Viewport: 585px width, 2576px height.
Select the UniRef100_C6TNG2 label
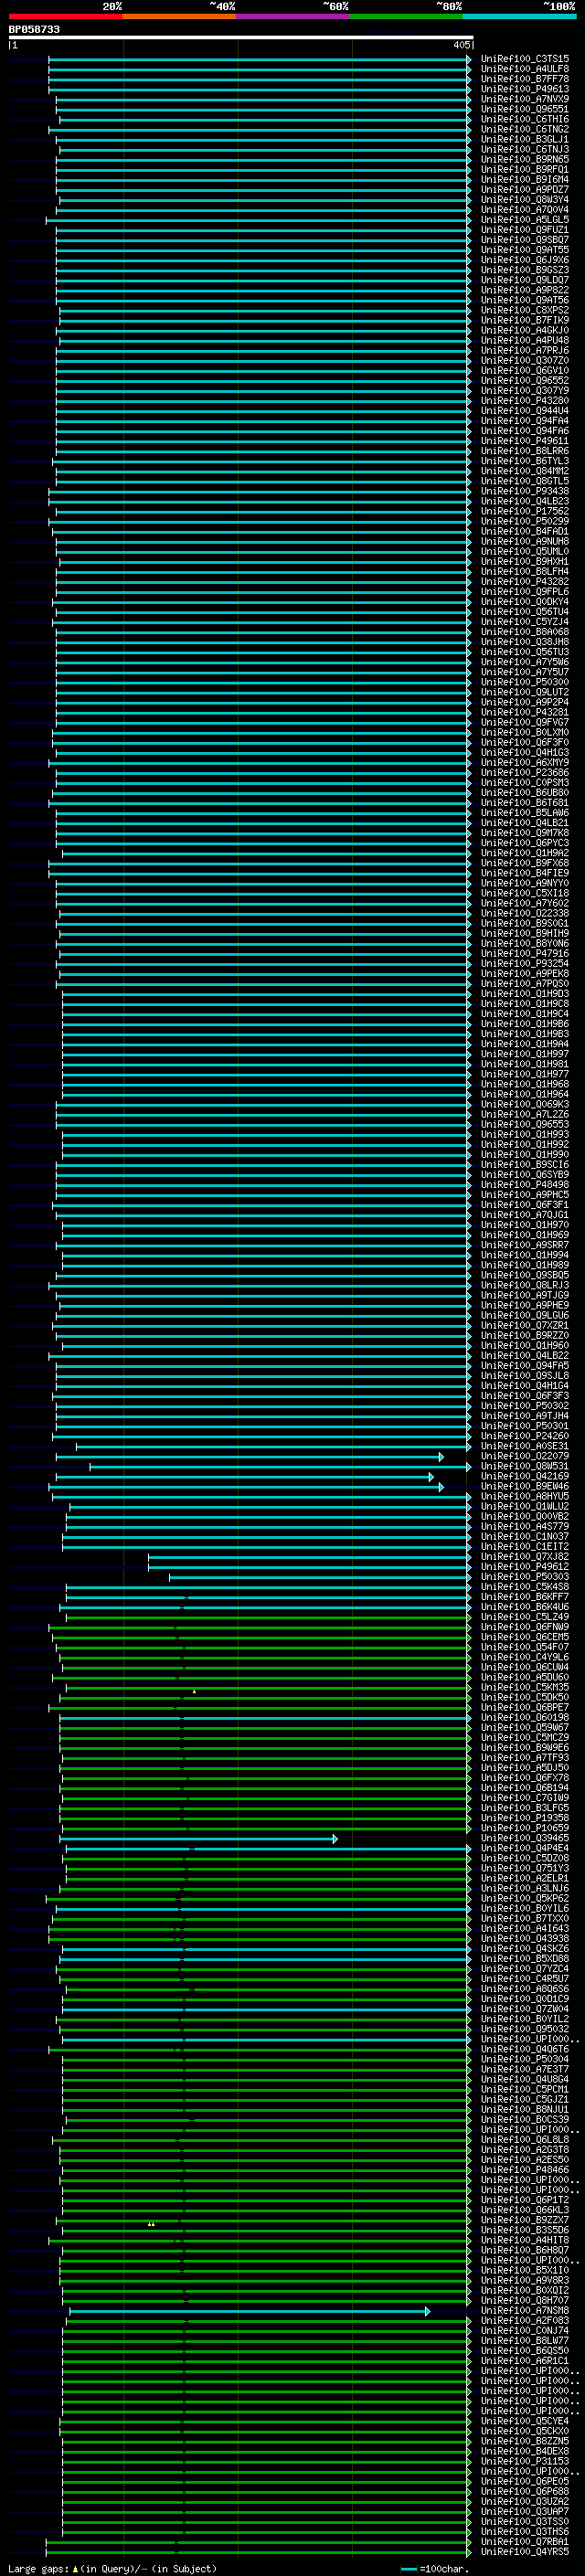click(524, 129)
